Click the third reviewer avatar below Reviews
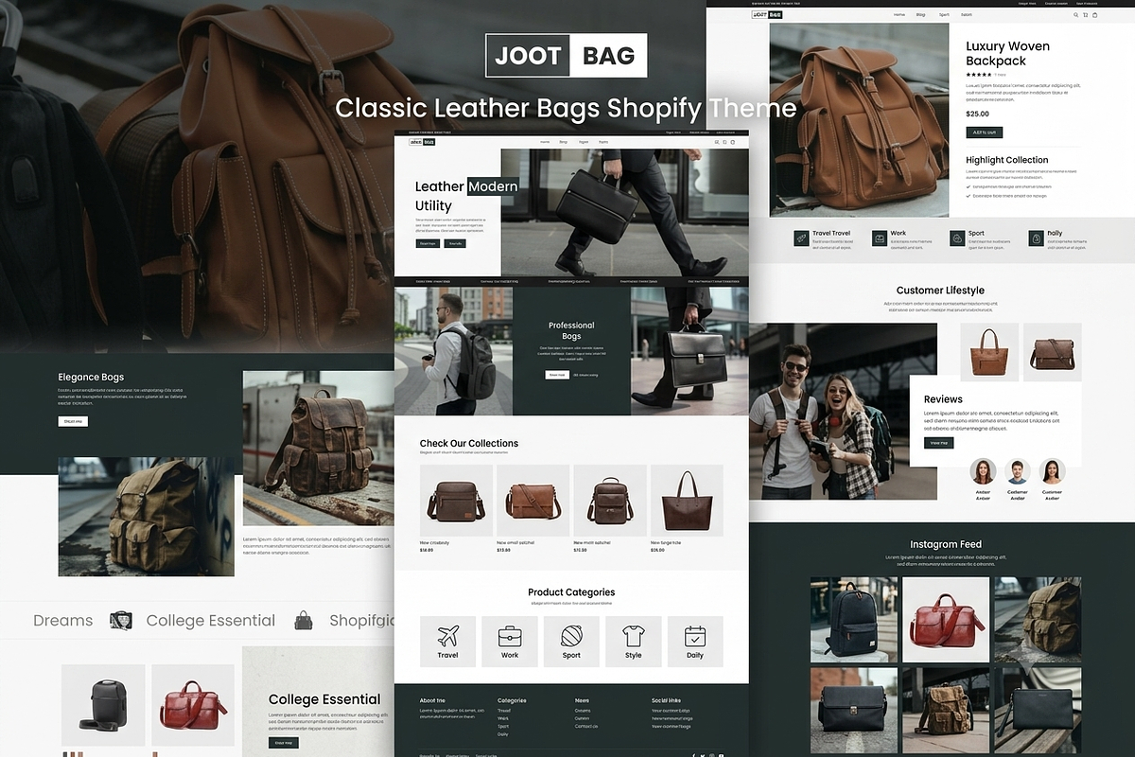Screen dimensions: 1135x757 pos(1052,471)
